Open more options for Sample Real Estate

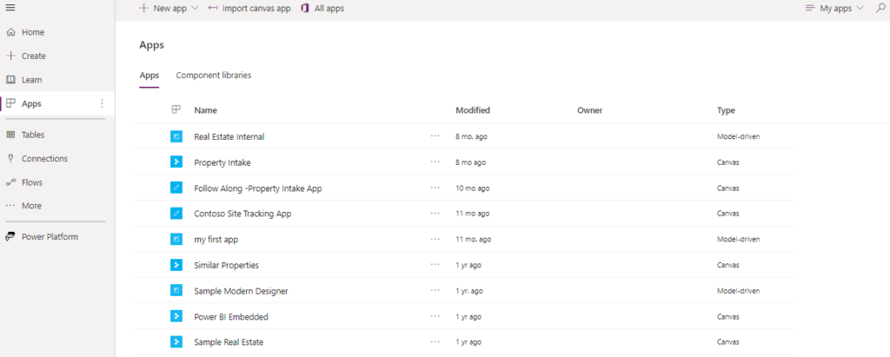click(x=435, y=341)
